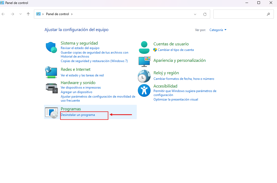Click the Control Panel search box
Image resolution: width=277 pixels, height=183 pixels.
point(243,14)
